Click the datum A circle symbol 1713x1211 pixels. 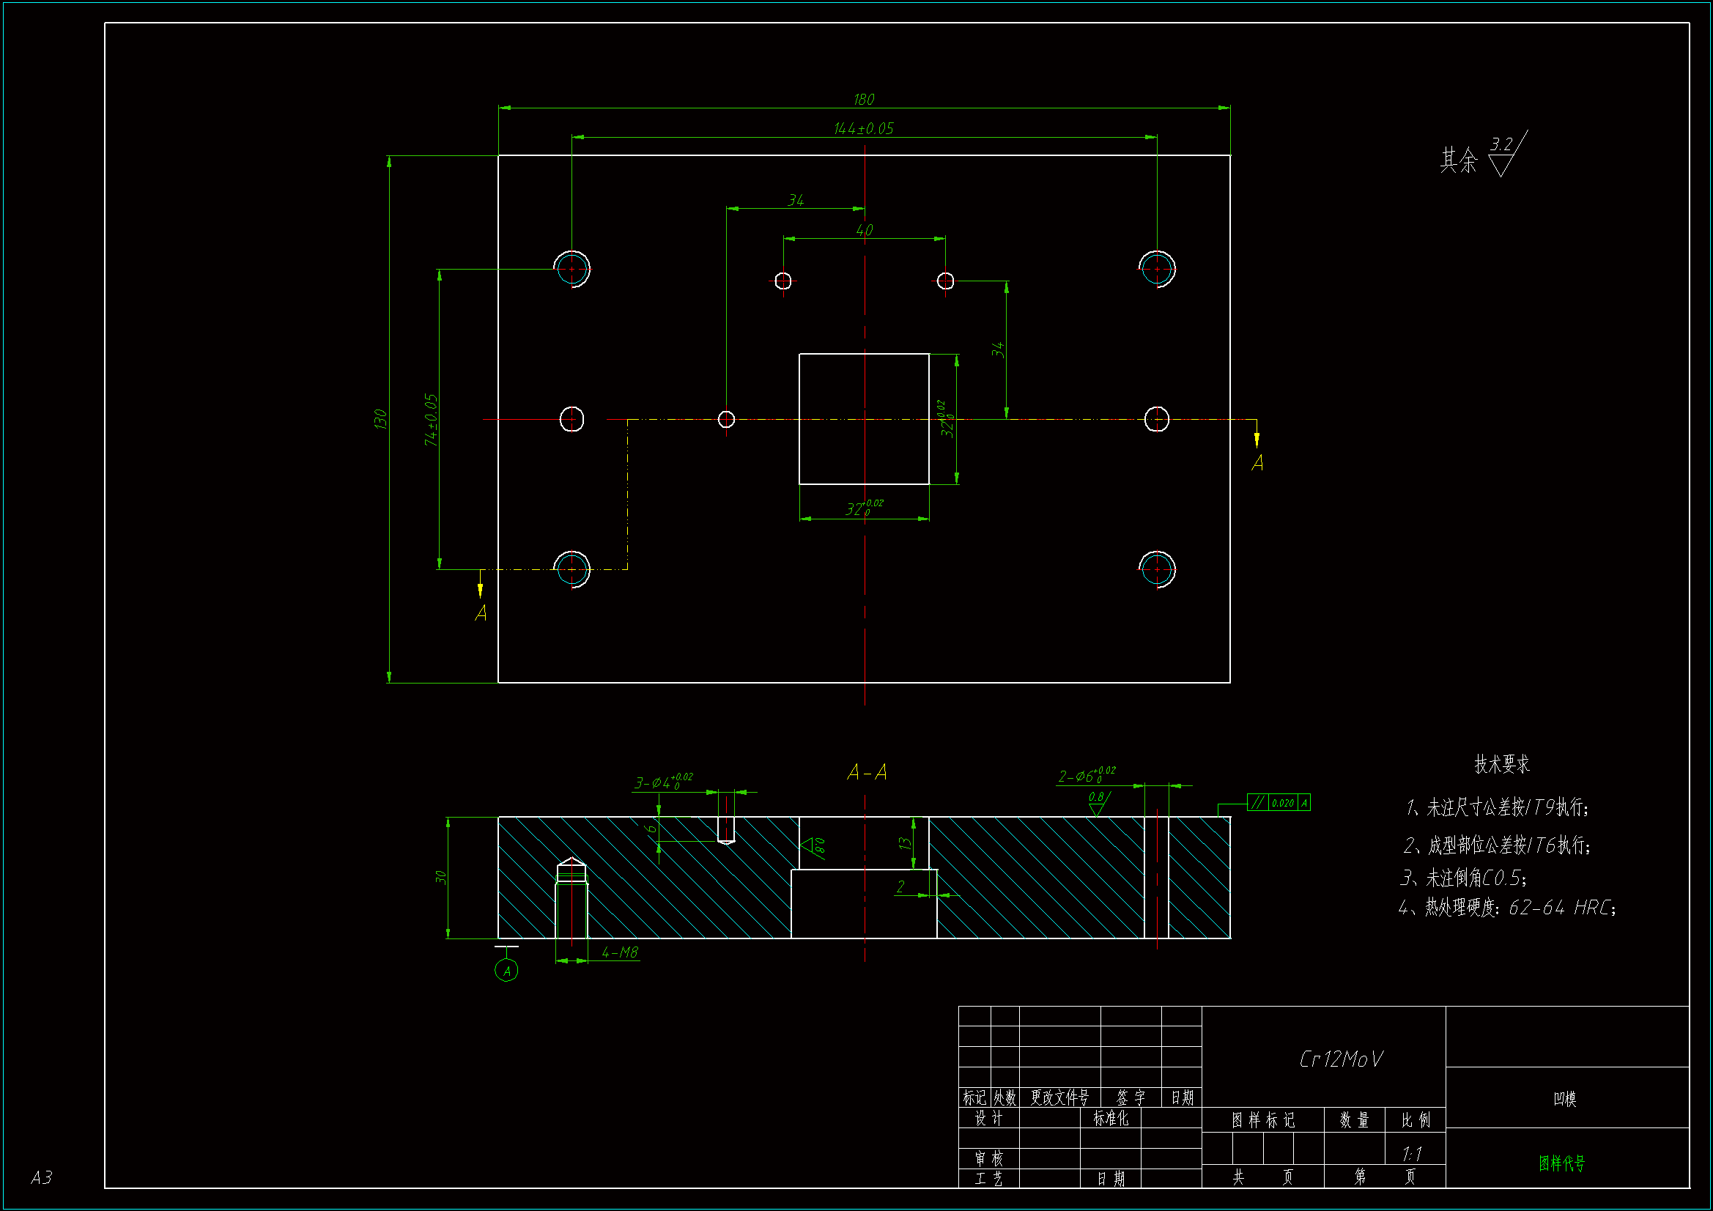pos(506,970)
